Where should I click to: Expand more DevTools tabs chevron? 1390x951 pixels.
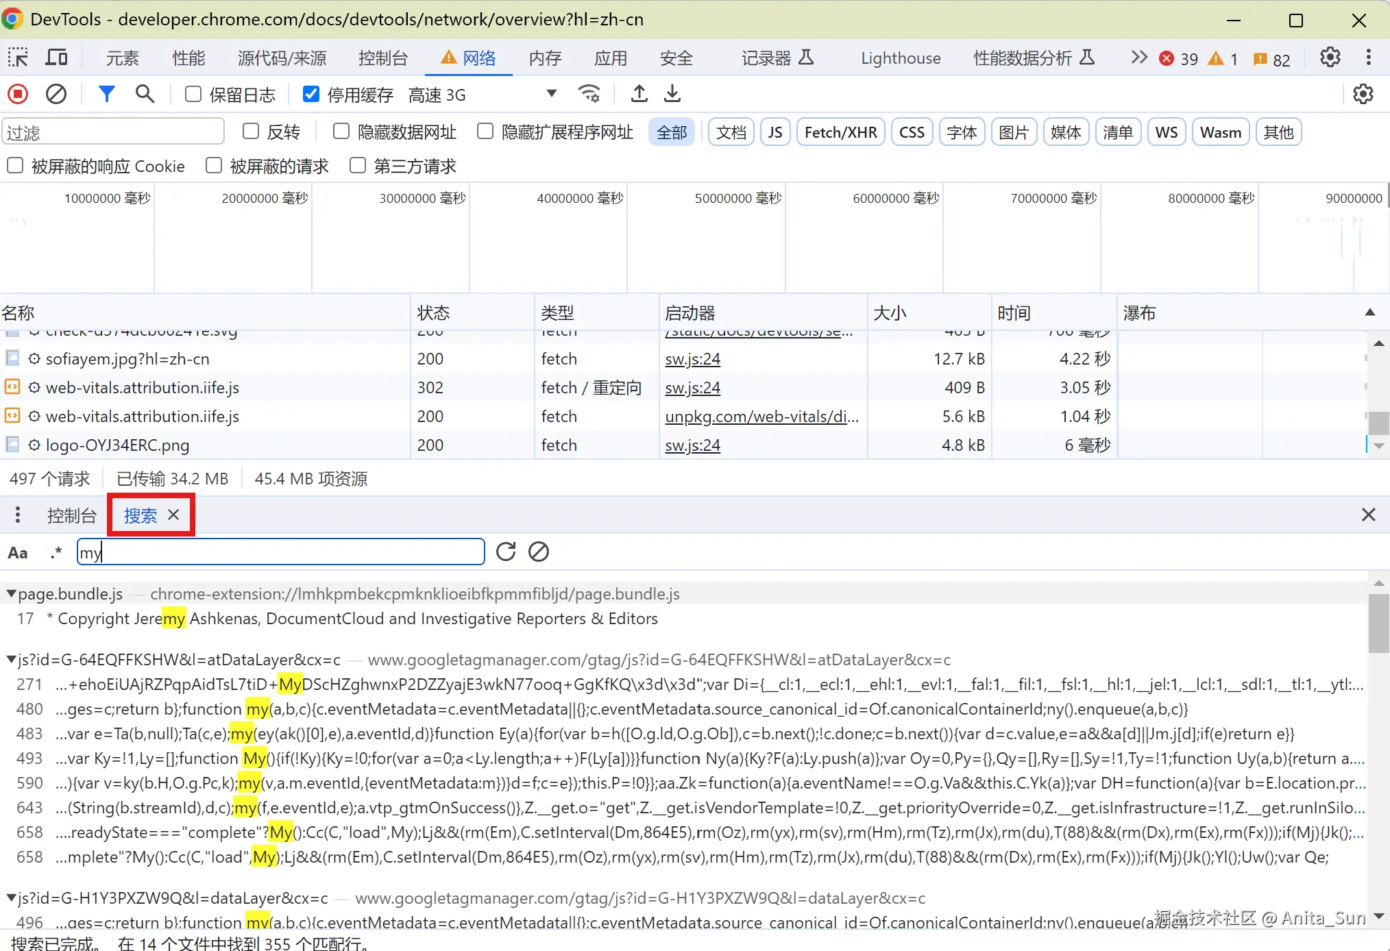click(1138, 58)
